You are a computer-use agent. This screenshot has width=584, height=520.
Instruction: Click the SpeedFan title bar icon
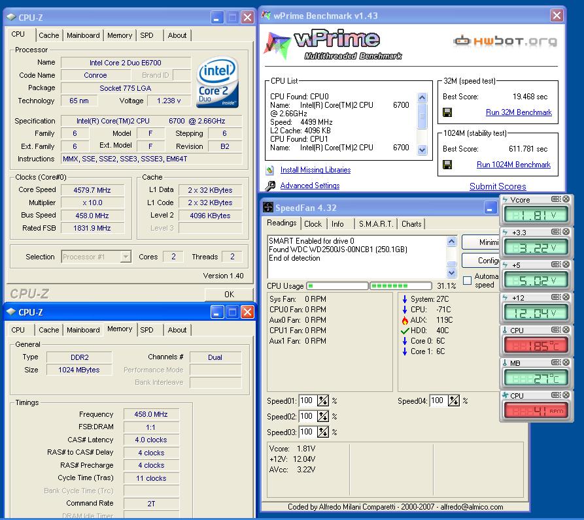[267, 207]
